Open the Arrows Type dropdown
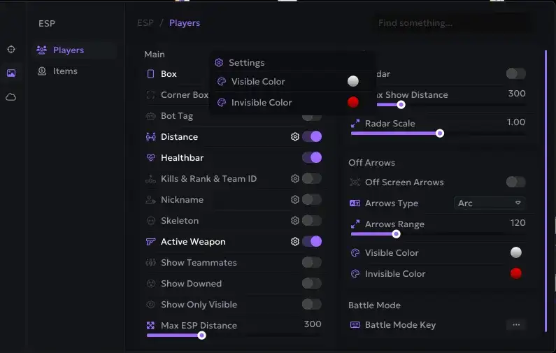This screenshot has height=353, width=556. [490, 203]
